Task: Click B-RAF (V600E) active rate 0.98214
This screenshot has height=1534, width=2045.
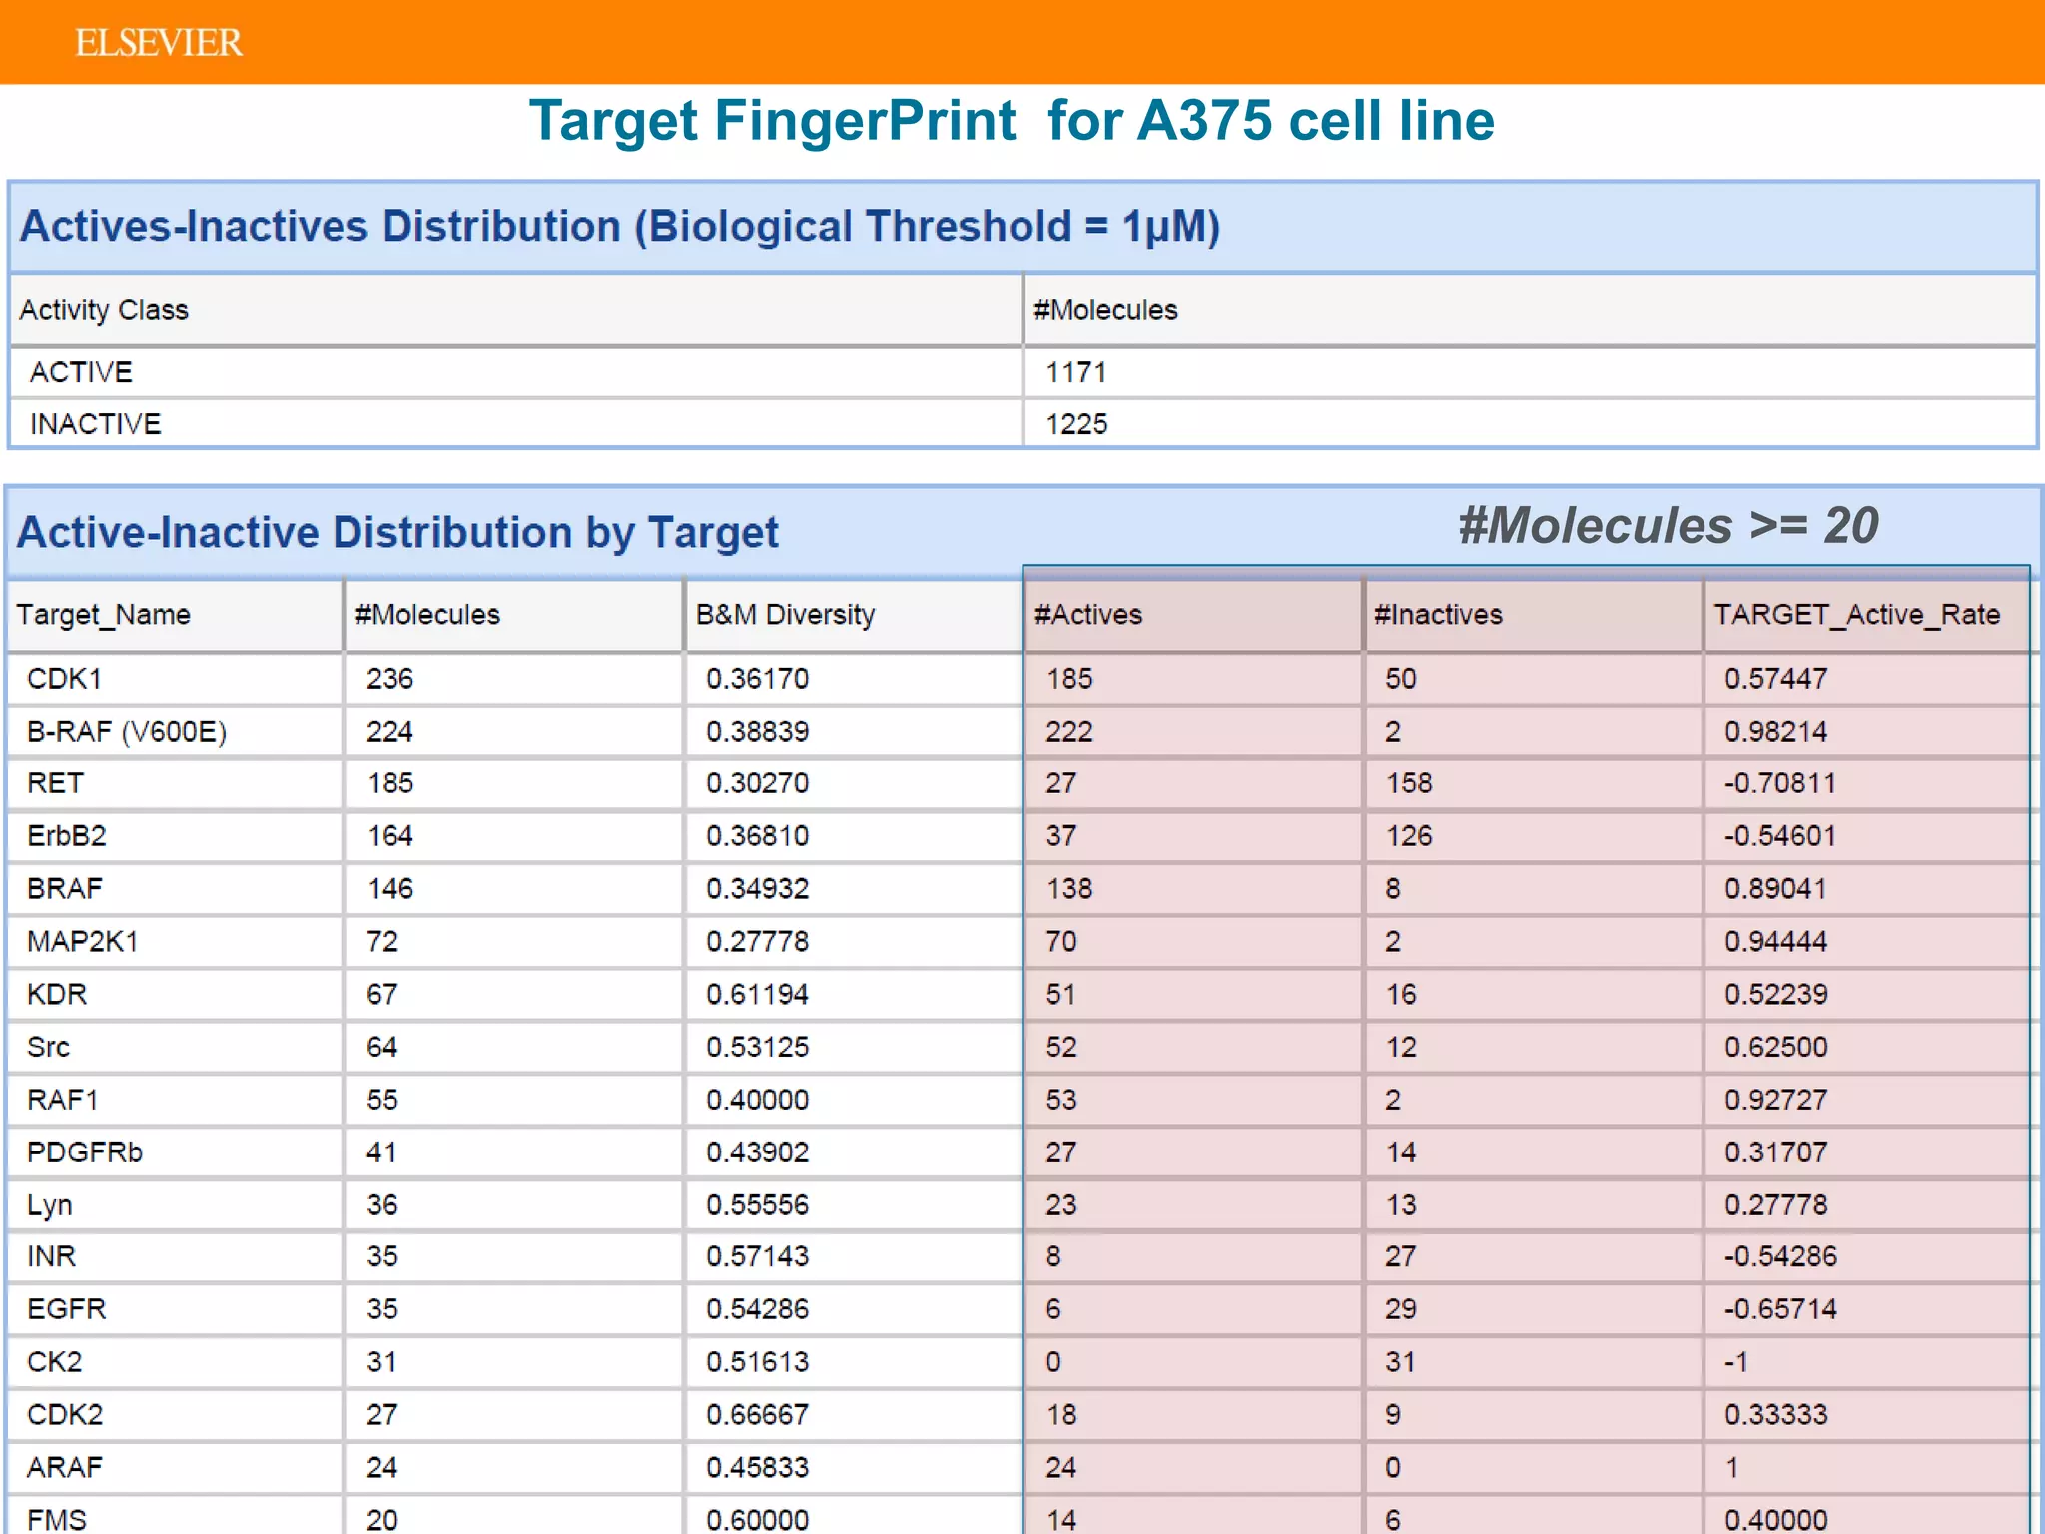Action: [1775, 732]
